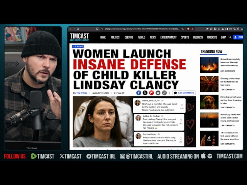Go back using the browser back arrow
Image resolution: width=247 pixels, height=185 pixels.
click(x=70, y=29)
